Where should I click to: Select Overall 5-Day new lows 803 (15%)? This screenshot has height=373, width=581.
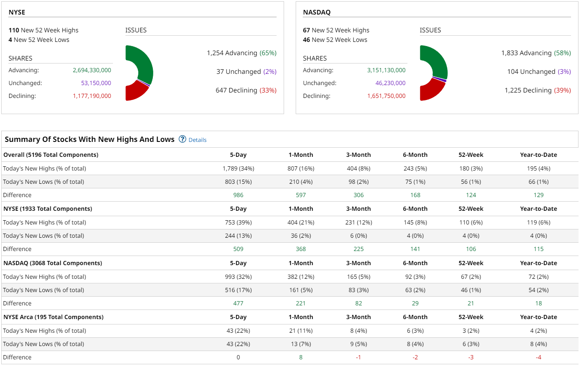(x=238, y=182)
